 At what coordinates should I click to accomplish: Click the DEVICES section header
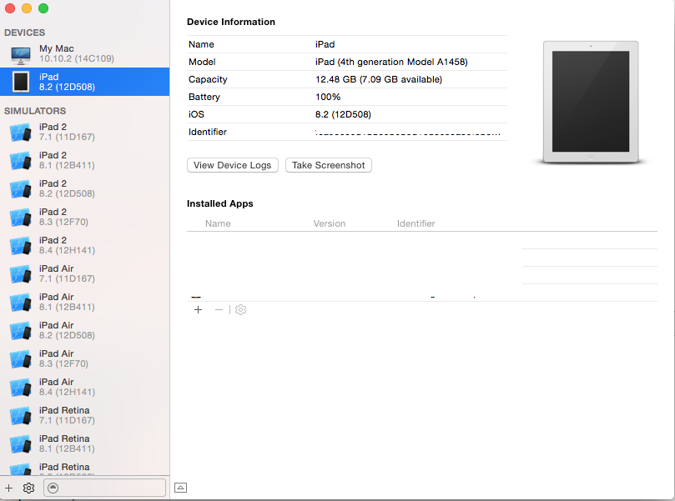coord(24,33)
